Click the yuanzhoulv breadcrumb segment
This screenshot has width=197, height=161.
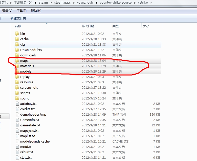coord(85,3)
